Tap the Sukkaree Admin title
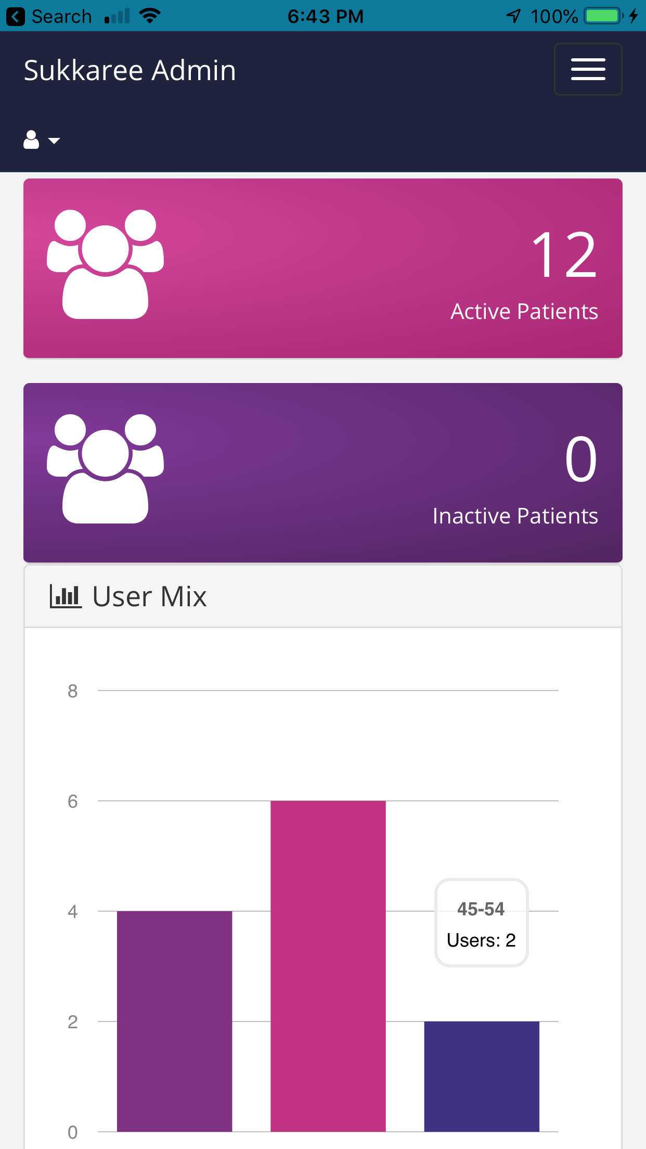 pos(130,70)
